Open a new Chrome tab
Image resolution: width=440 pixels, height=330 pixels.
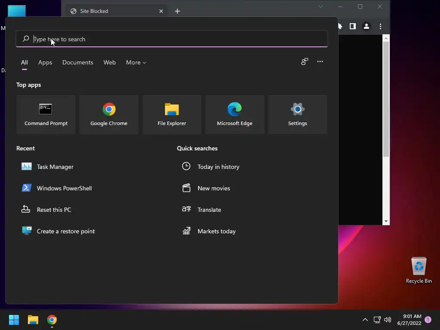point(177,11)
